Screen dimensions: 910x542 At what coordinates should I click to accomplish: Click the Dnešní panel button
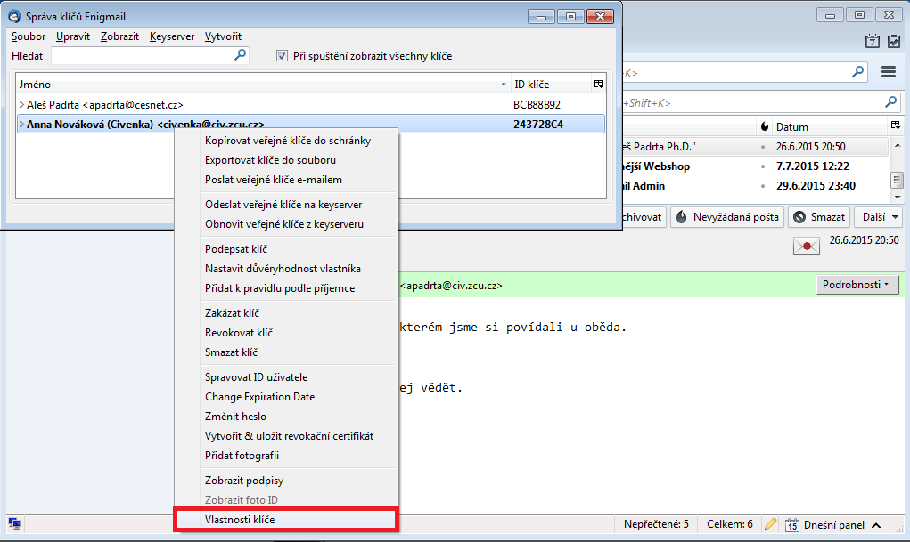click(x=833, y=524)
